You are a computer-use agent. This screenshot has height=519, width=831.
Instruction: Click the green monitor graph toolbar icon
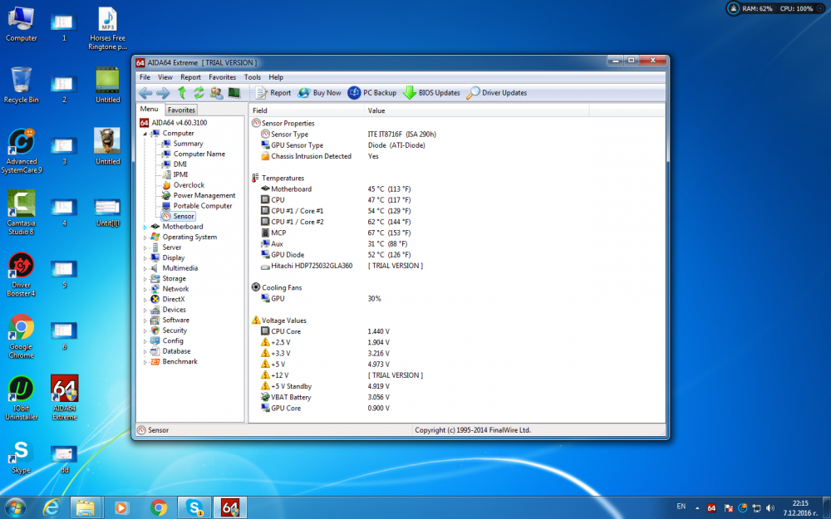[234, 93]
